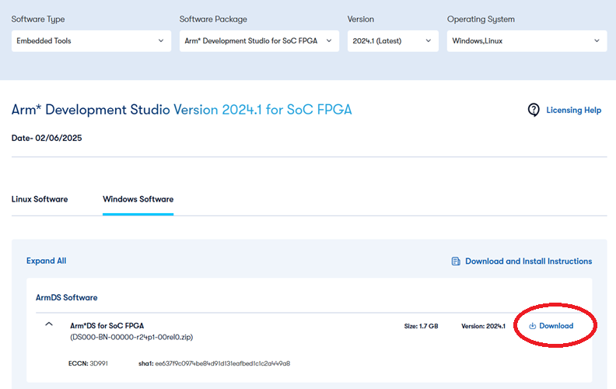Click the Size 1.7 GB label

click(421, 326)
